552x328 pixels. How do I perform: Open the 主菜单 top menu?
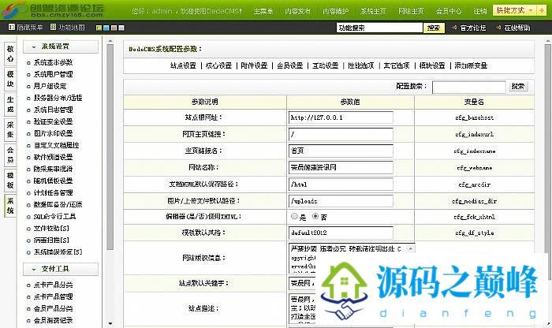click(x=263, y=11)
